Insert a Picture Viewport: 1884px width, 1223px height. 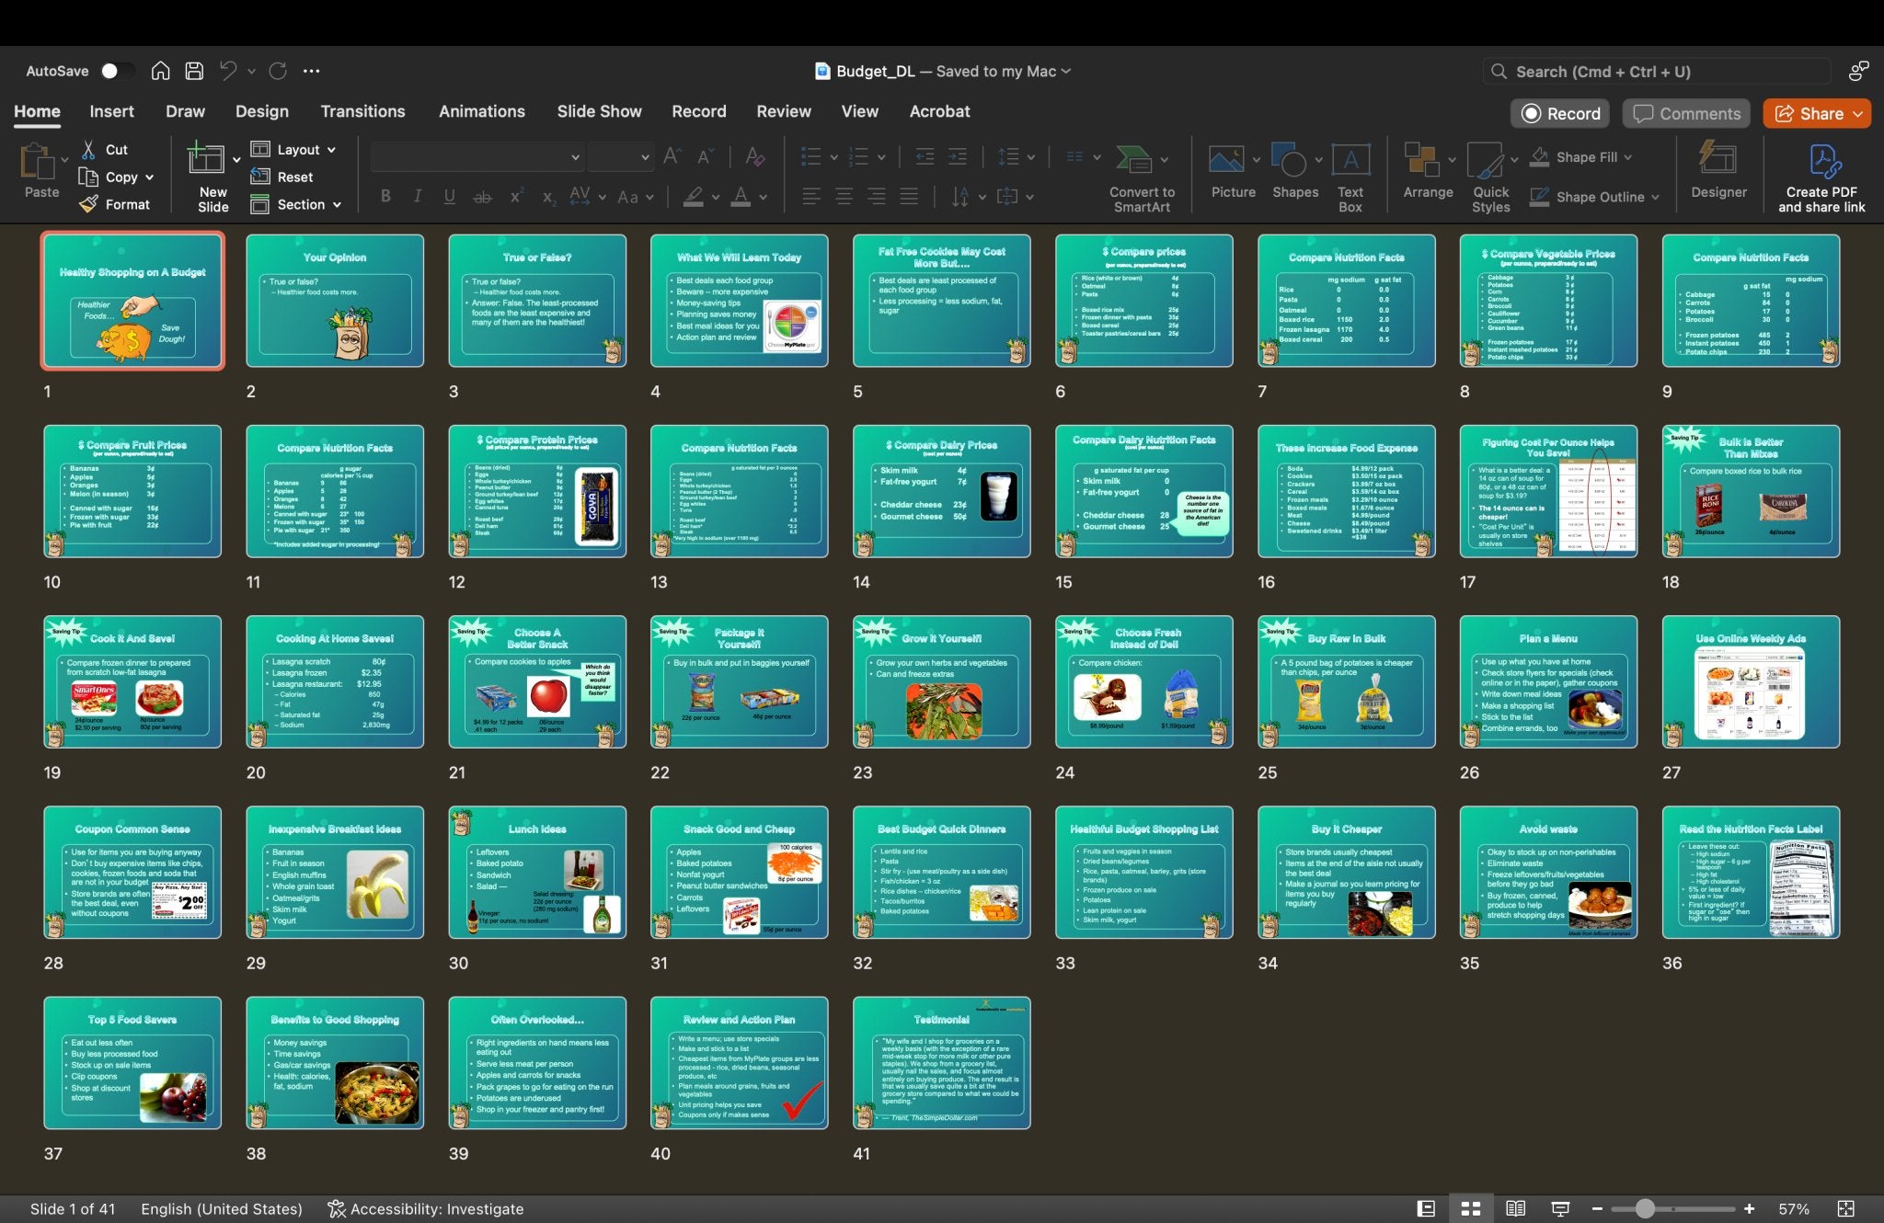coord(1226,159)
